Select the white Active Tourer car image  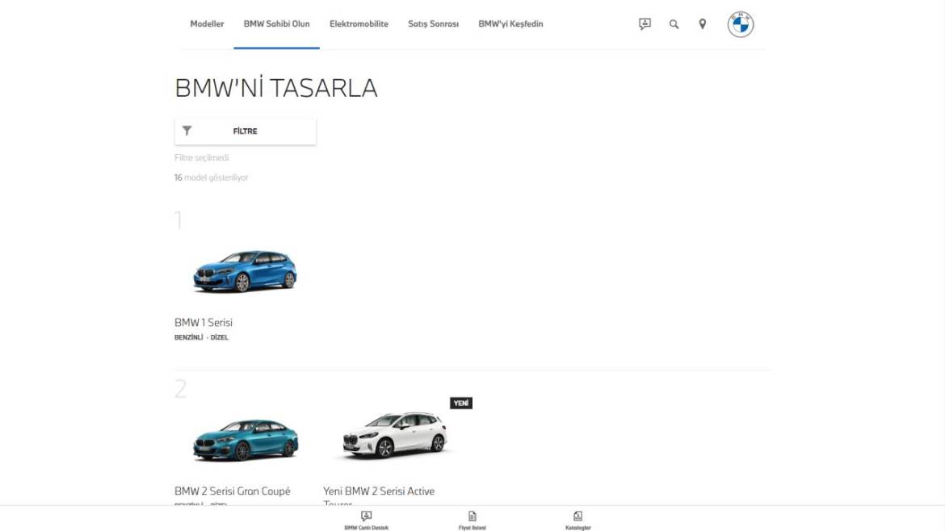point(393,437)
